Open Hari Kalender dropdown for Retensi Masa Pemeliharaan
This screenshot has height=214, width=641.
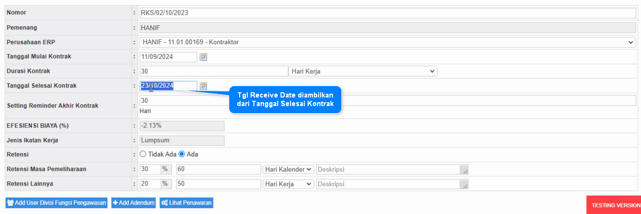click(x=288, y=169)
